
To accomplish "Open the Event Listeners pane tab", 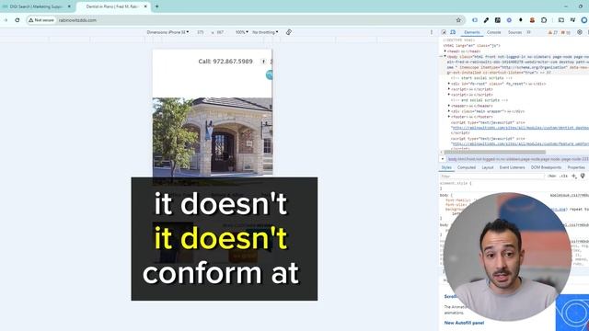I will (512, 167).
